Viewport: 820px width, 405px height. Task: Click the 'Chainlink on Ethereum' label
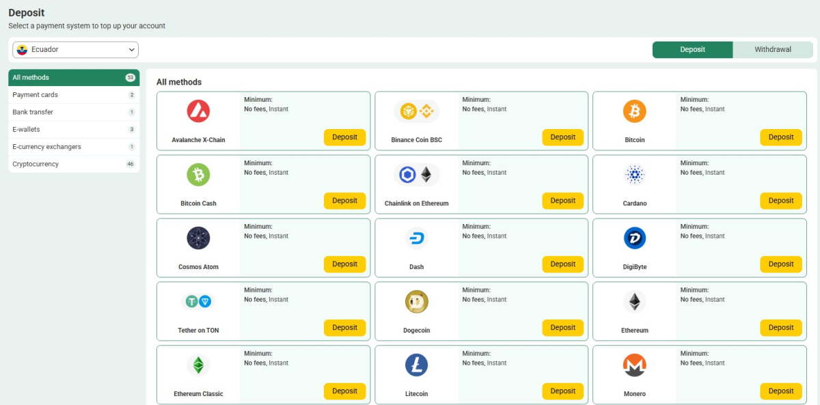pos(417,204)
